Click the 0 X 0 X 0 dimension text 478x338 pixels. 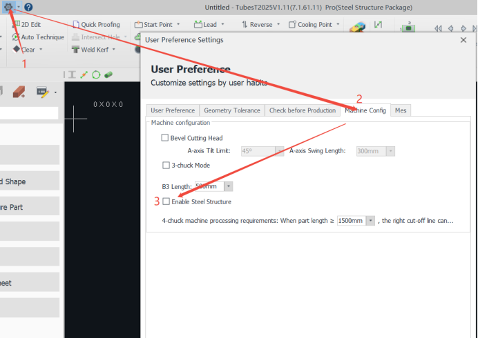coord(108,104)
